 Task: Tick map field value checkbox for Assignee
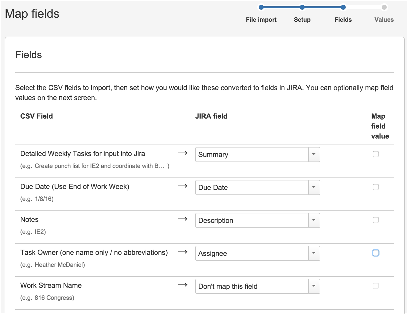click(x=375, y=253)
